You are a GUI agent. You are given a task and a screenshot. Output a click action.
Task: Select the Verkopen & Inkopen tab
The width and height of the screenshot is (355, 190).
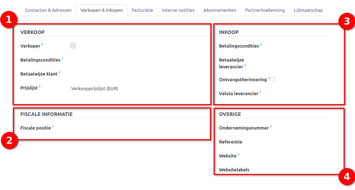pyautogui.click(x=101, y=10)
